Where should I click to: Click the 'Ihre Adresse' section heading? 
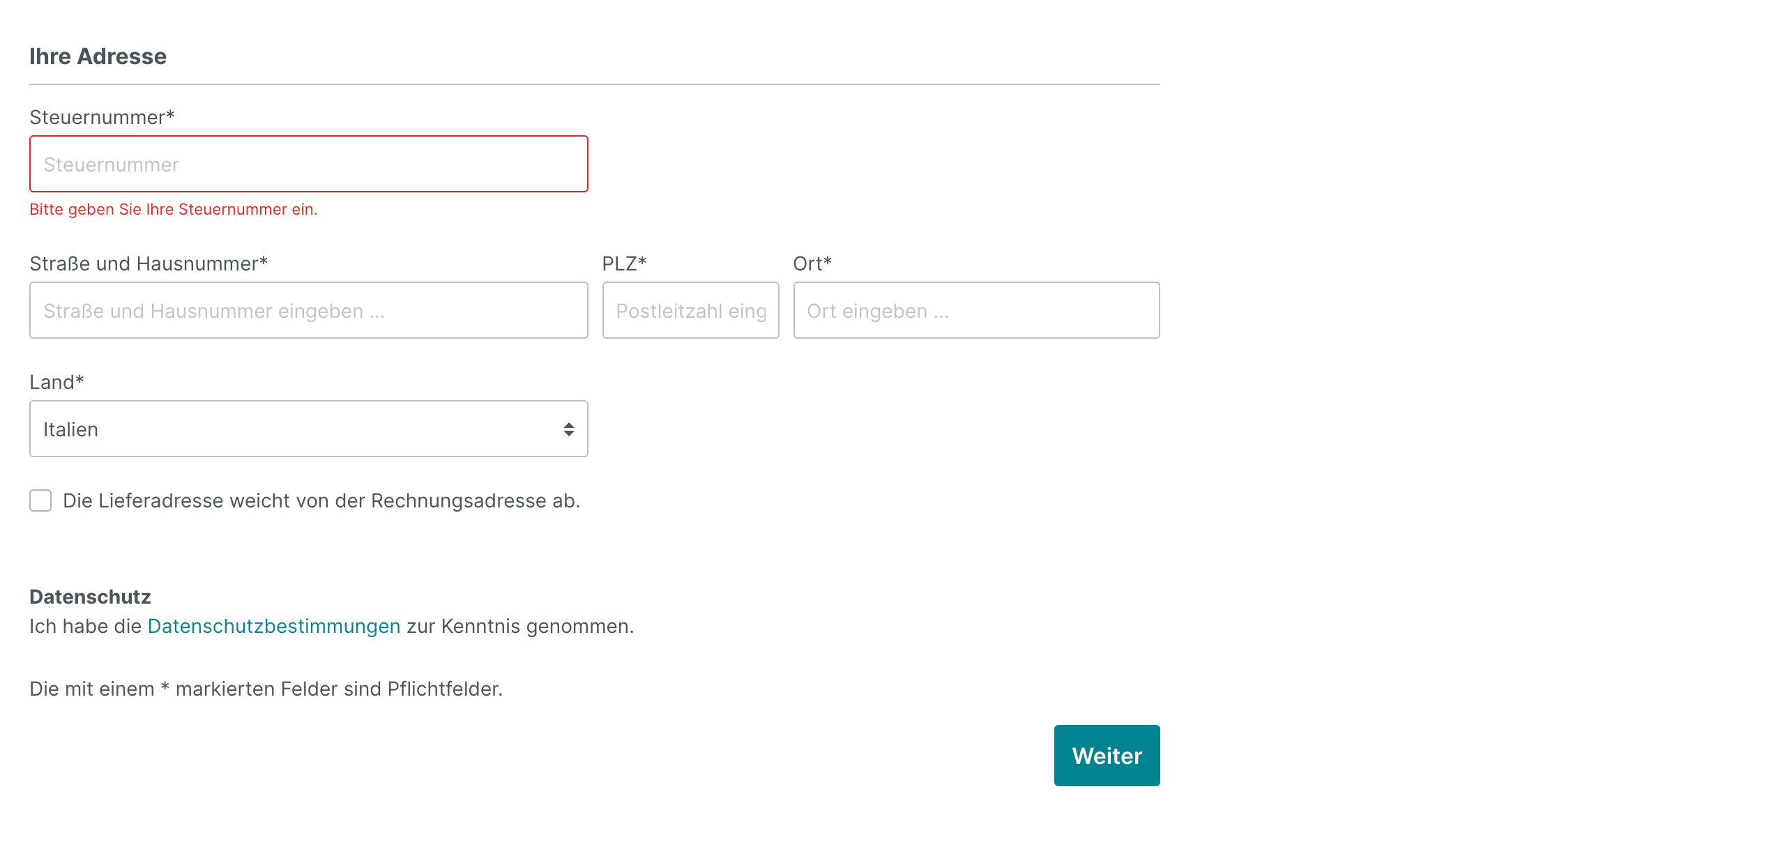pyautogui.click(x=98, y=56)
